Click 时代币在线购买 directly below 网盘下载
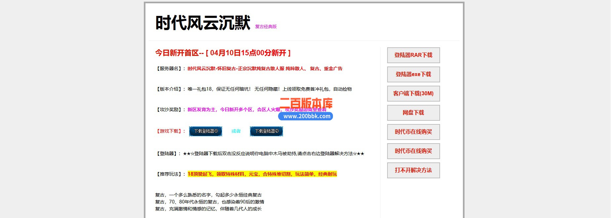 413,132
